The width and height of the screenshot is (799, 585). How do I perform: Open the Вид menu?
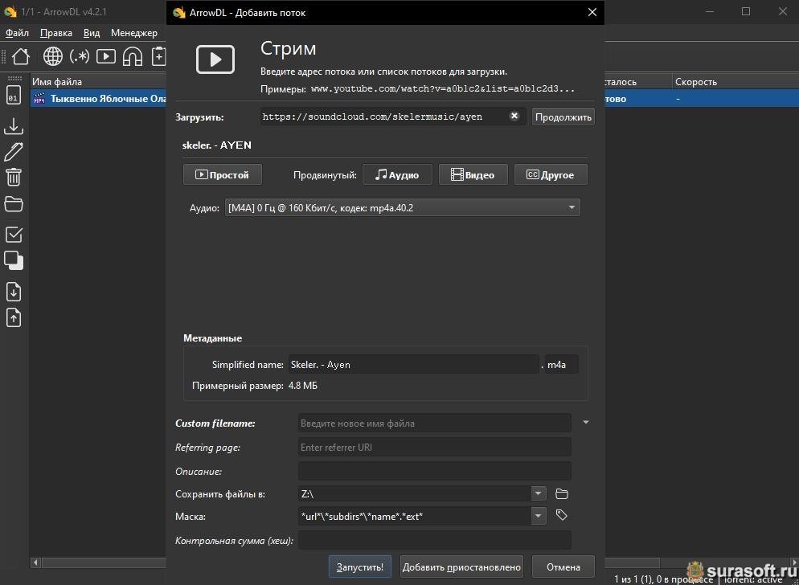(92, 33)
